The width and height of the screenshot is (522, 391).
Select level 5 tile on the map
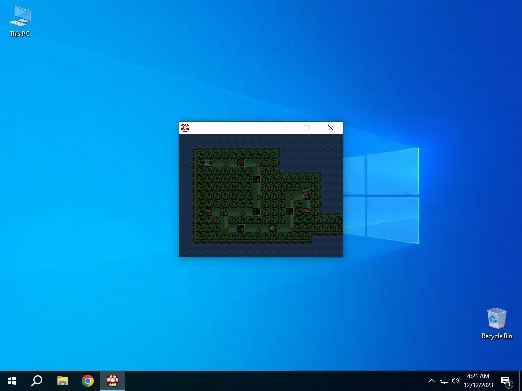[290, 212]
